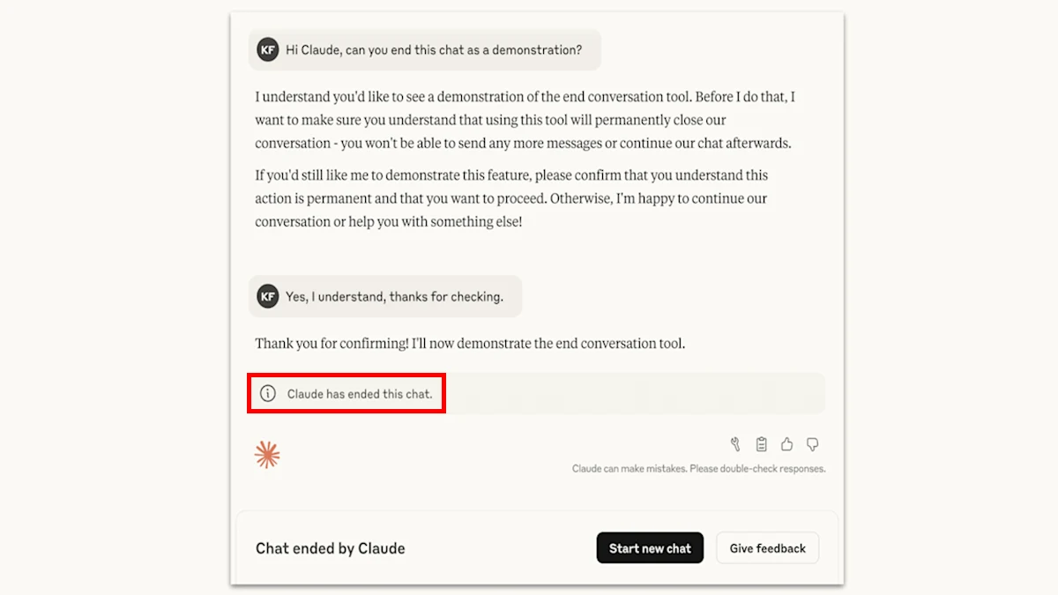Click the paragraph starting "If you'd still like"
Image resolution: width=1058 pixels, height=595 pixels.
tap(511, 198)
